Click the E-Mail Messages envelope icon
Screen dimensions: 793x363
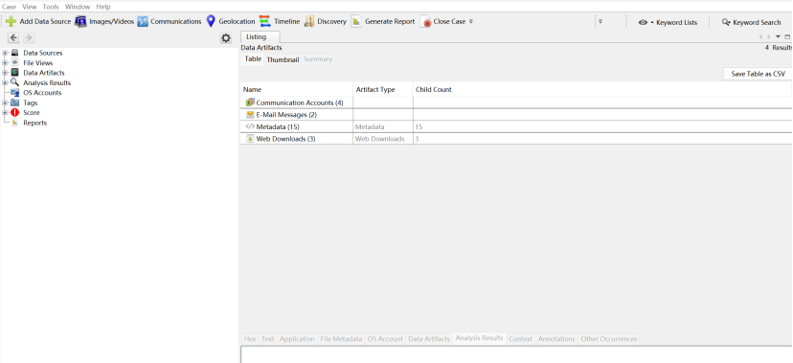[250, 115]
